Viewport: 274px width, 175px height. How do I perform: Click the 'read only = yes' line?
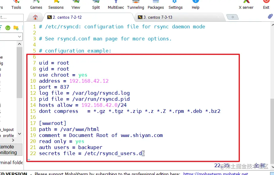click(62, 141)
